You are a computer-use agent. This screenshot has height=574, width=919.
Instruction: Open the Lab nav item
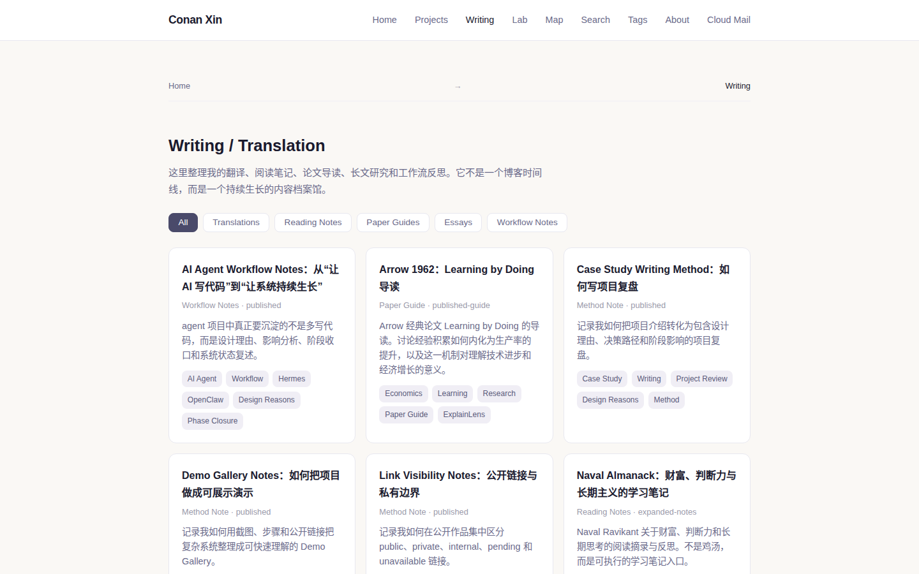519,20
